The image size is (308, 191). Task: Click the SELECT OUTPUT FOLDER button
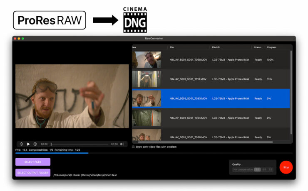point(33,173)
